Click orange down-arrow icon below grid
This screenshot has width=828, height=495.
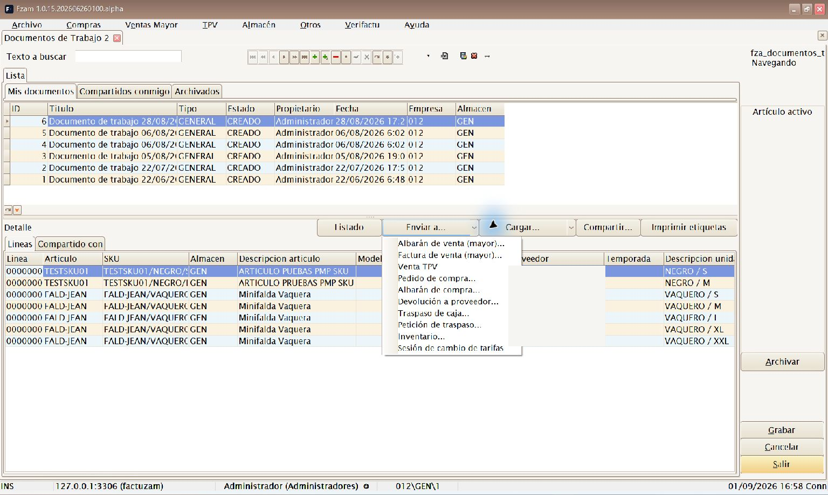point(17,210)
